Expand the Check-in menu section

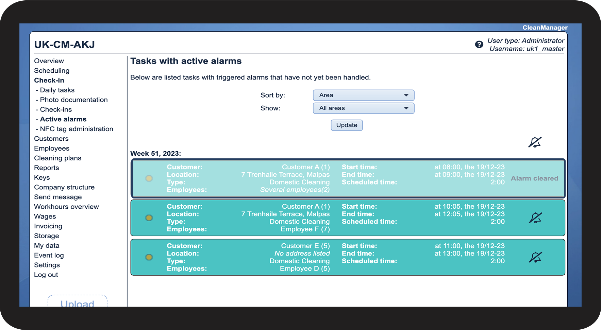coord(49,80)
